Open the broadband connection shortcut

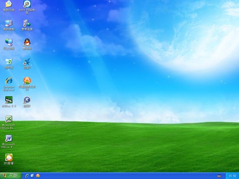[27, 23]
